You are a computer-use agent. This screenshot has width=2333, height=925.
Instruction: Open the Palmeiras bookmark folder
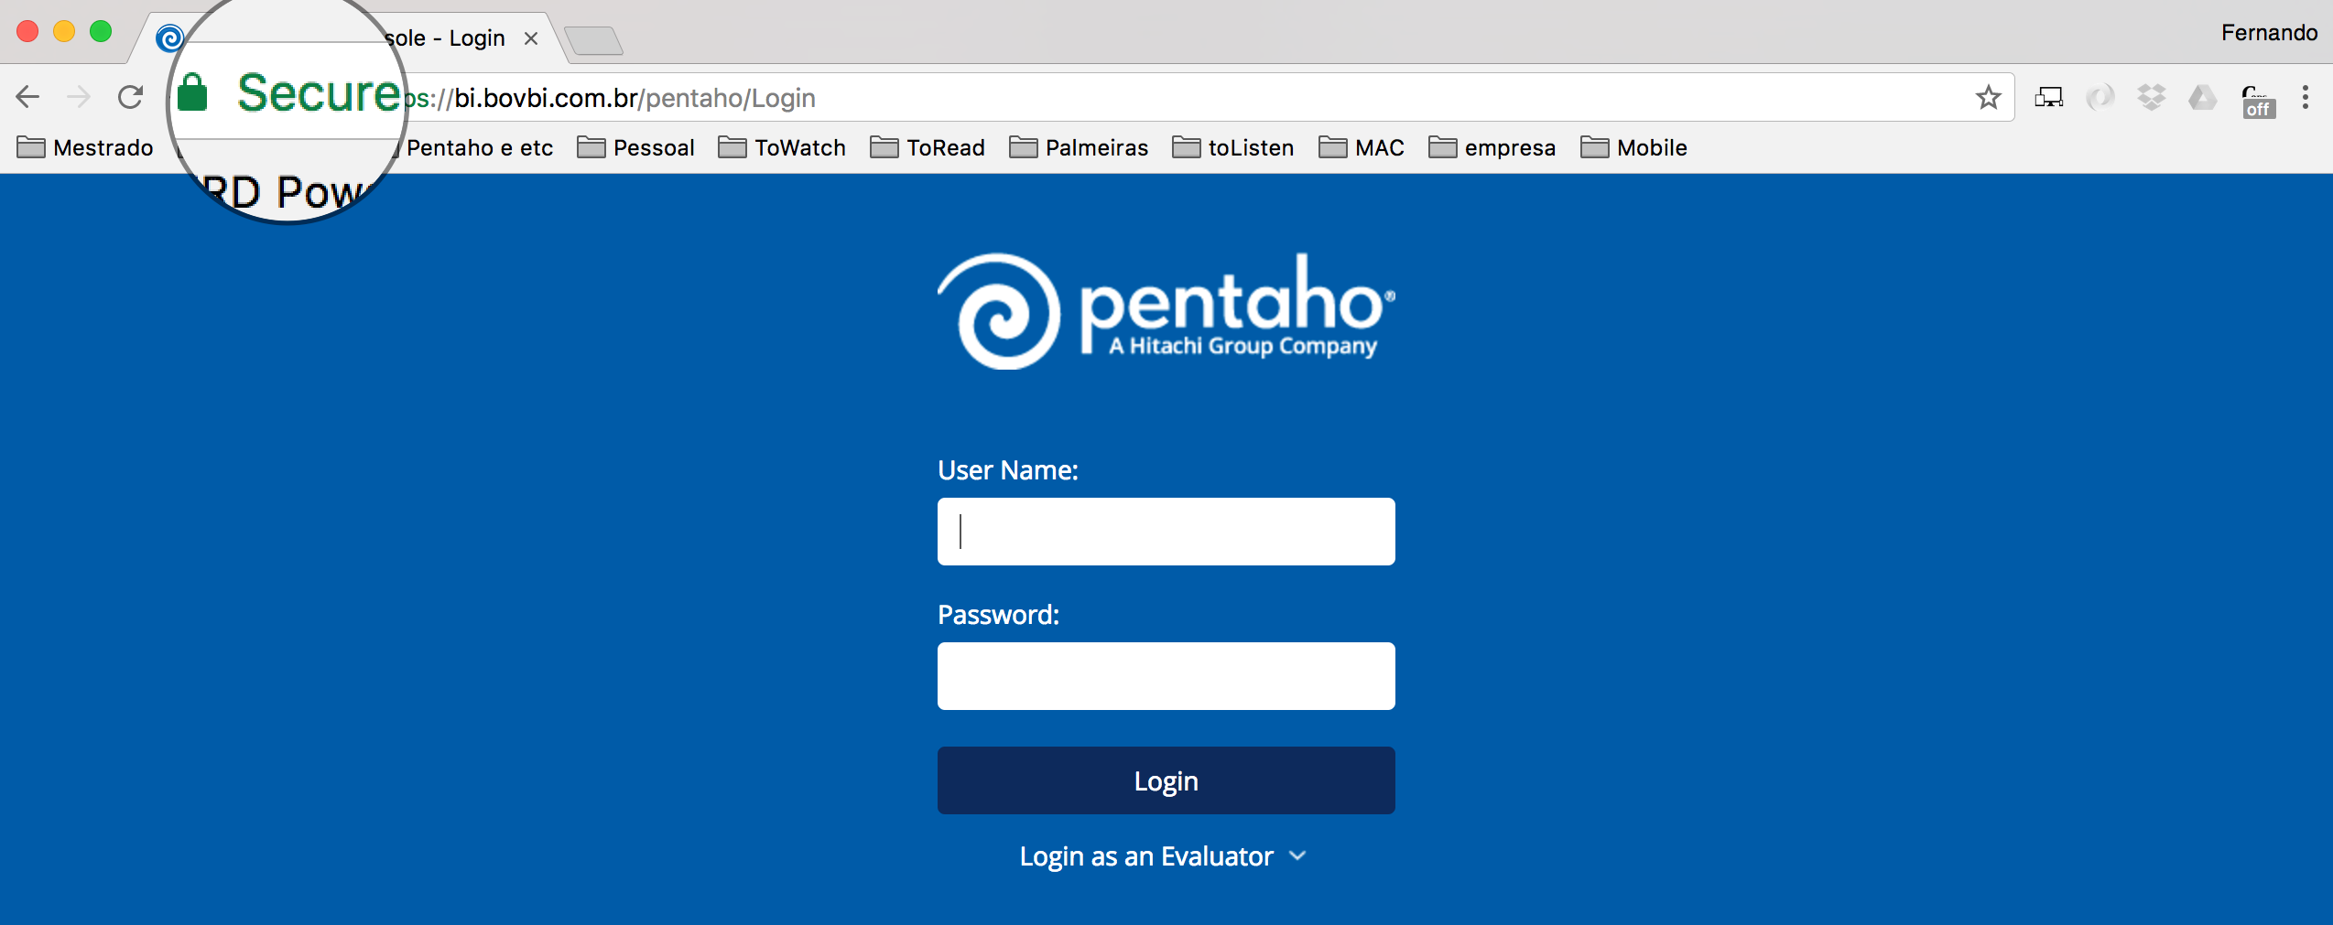pos(1079,147)
